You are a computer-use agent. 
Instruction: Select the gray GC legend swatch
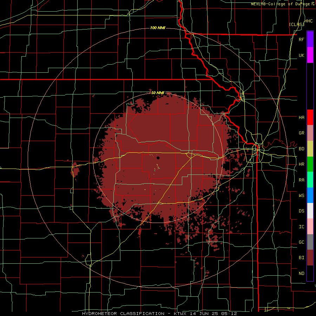(310, 242)
